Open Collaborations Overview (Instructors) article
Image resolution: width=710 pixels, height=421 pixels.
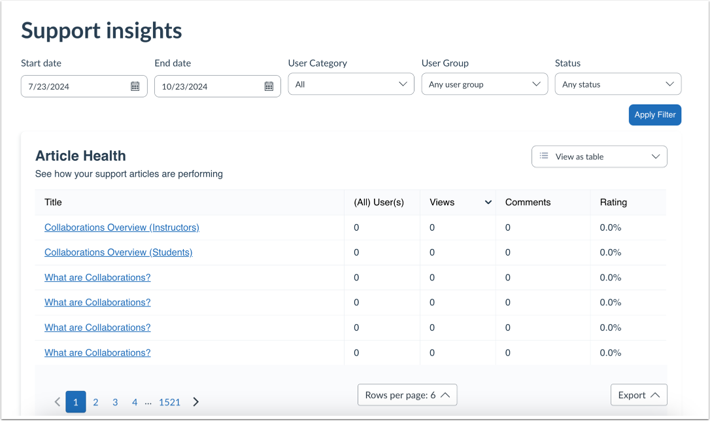pos(122,227)
